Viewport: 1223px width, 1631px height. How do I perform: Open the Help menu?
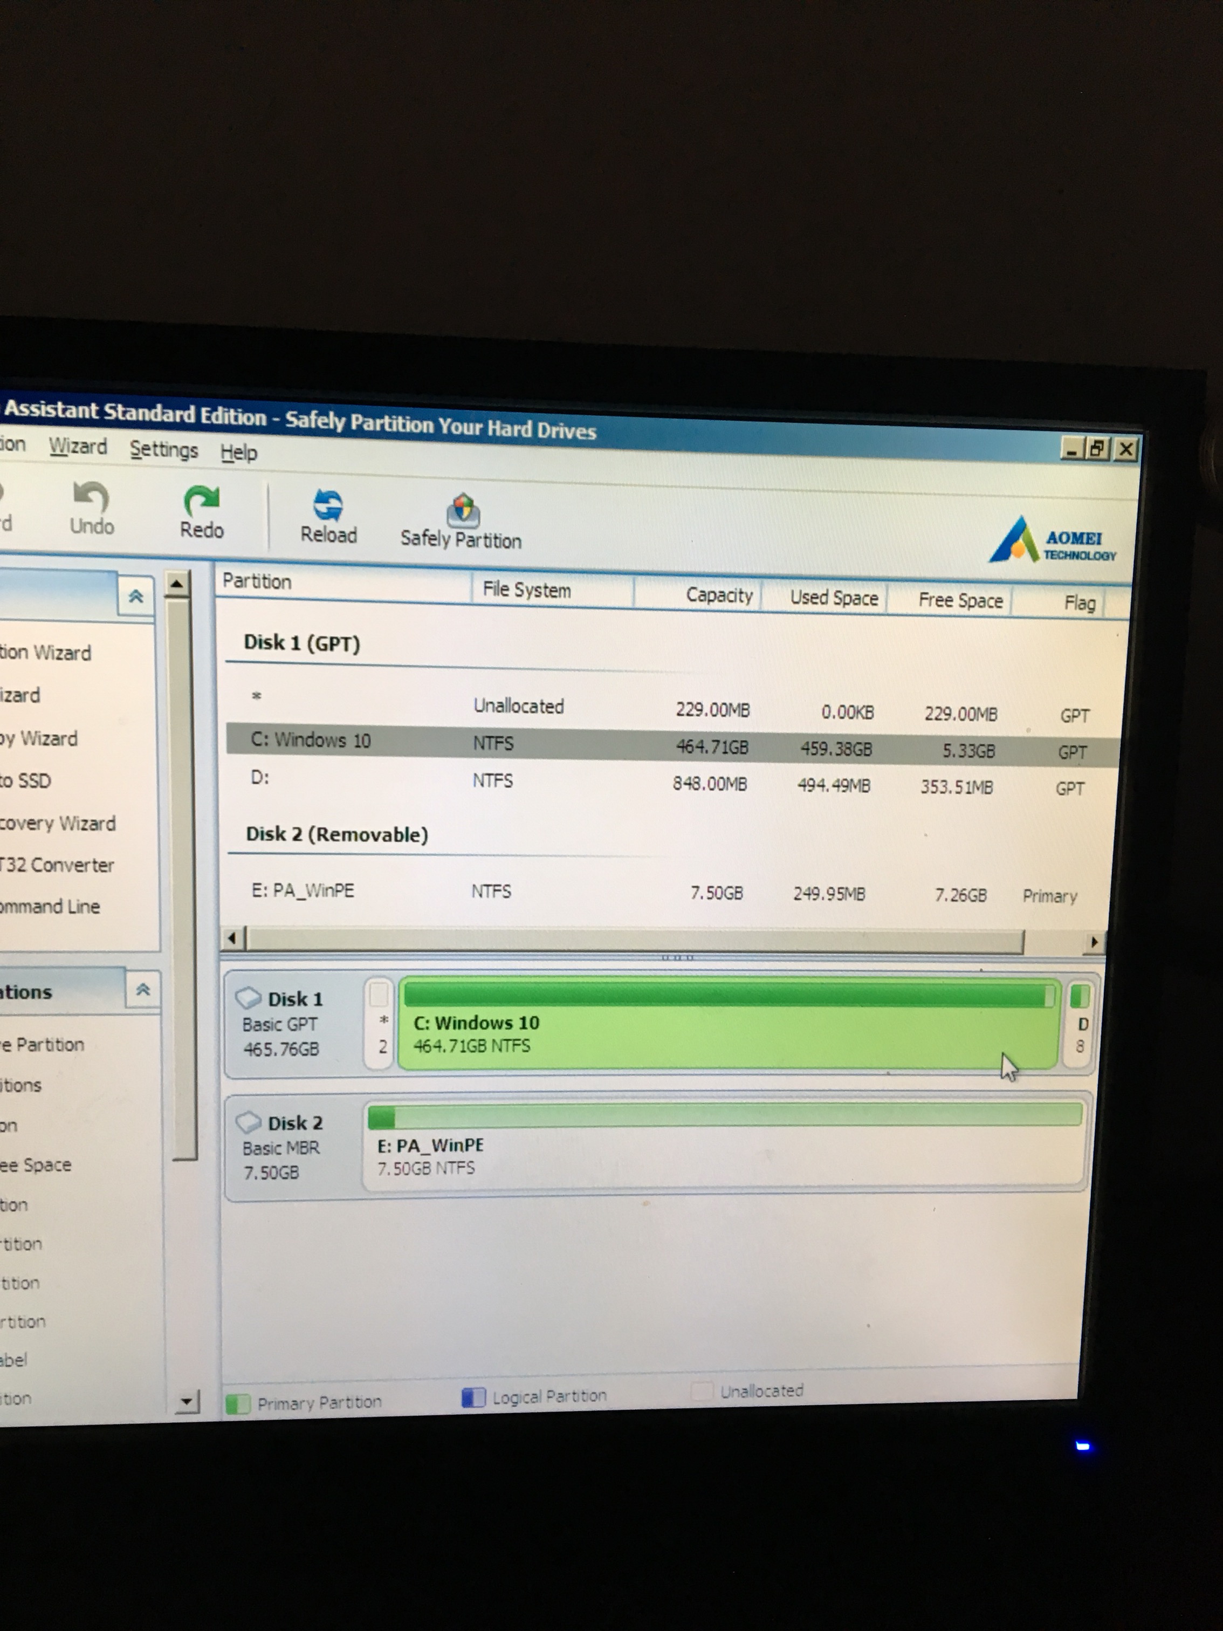pyautogui.click(x=239, y=453)
